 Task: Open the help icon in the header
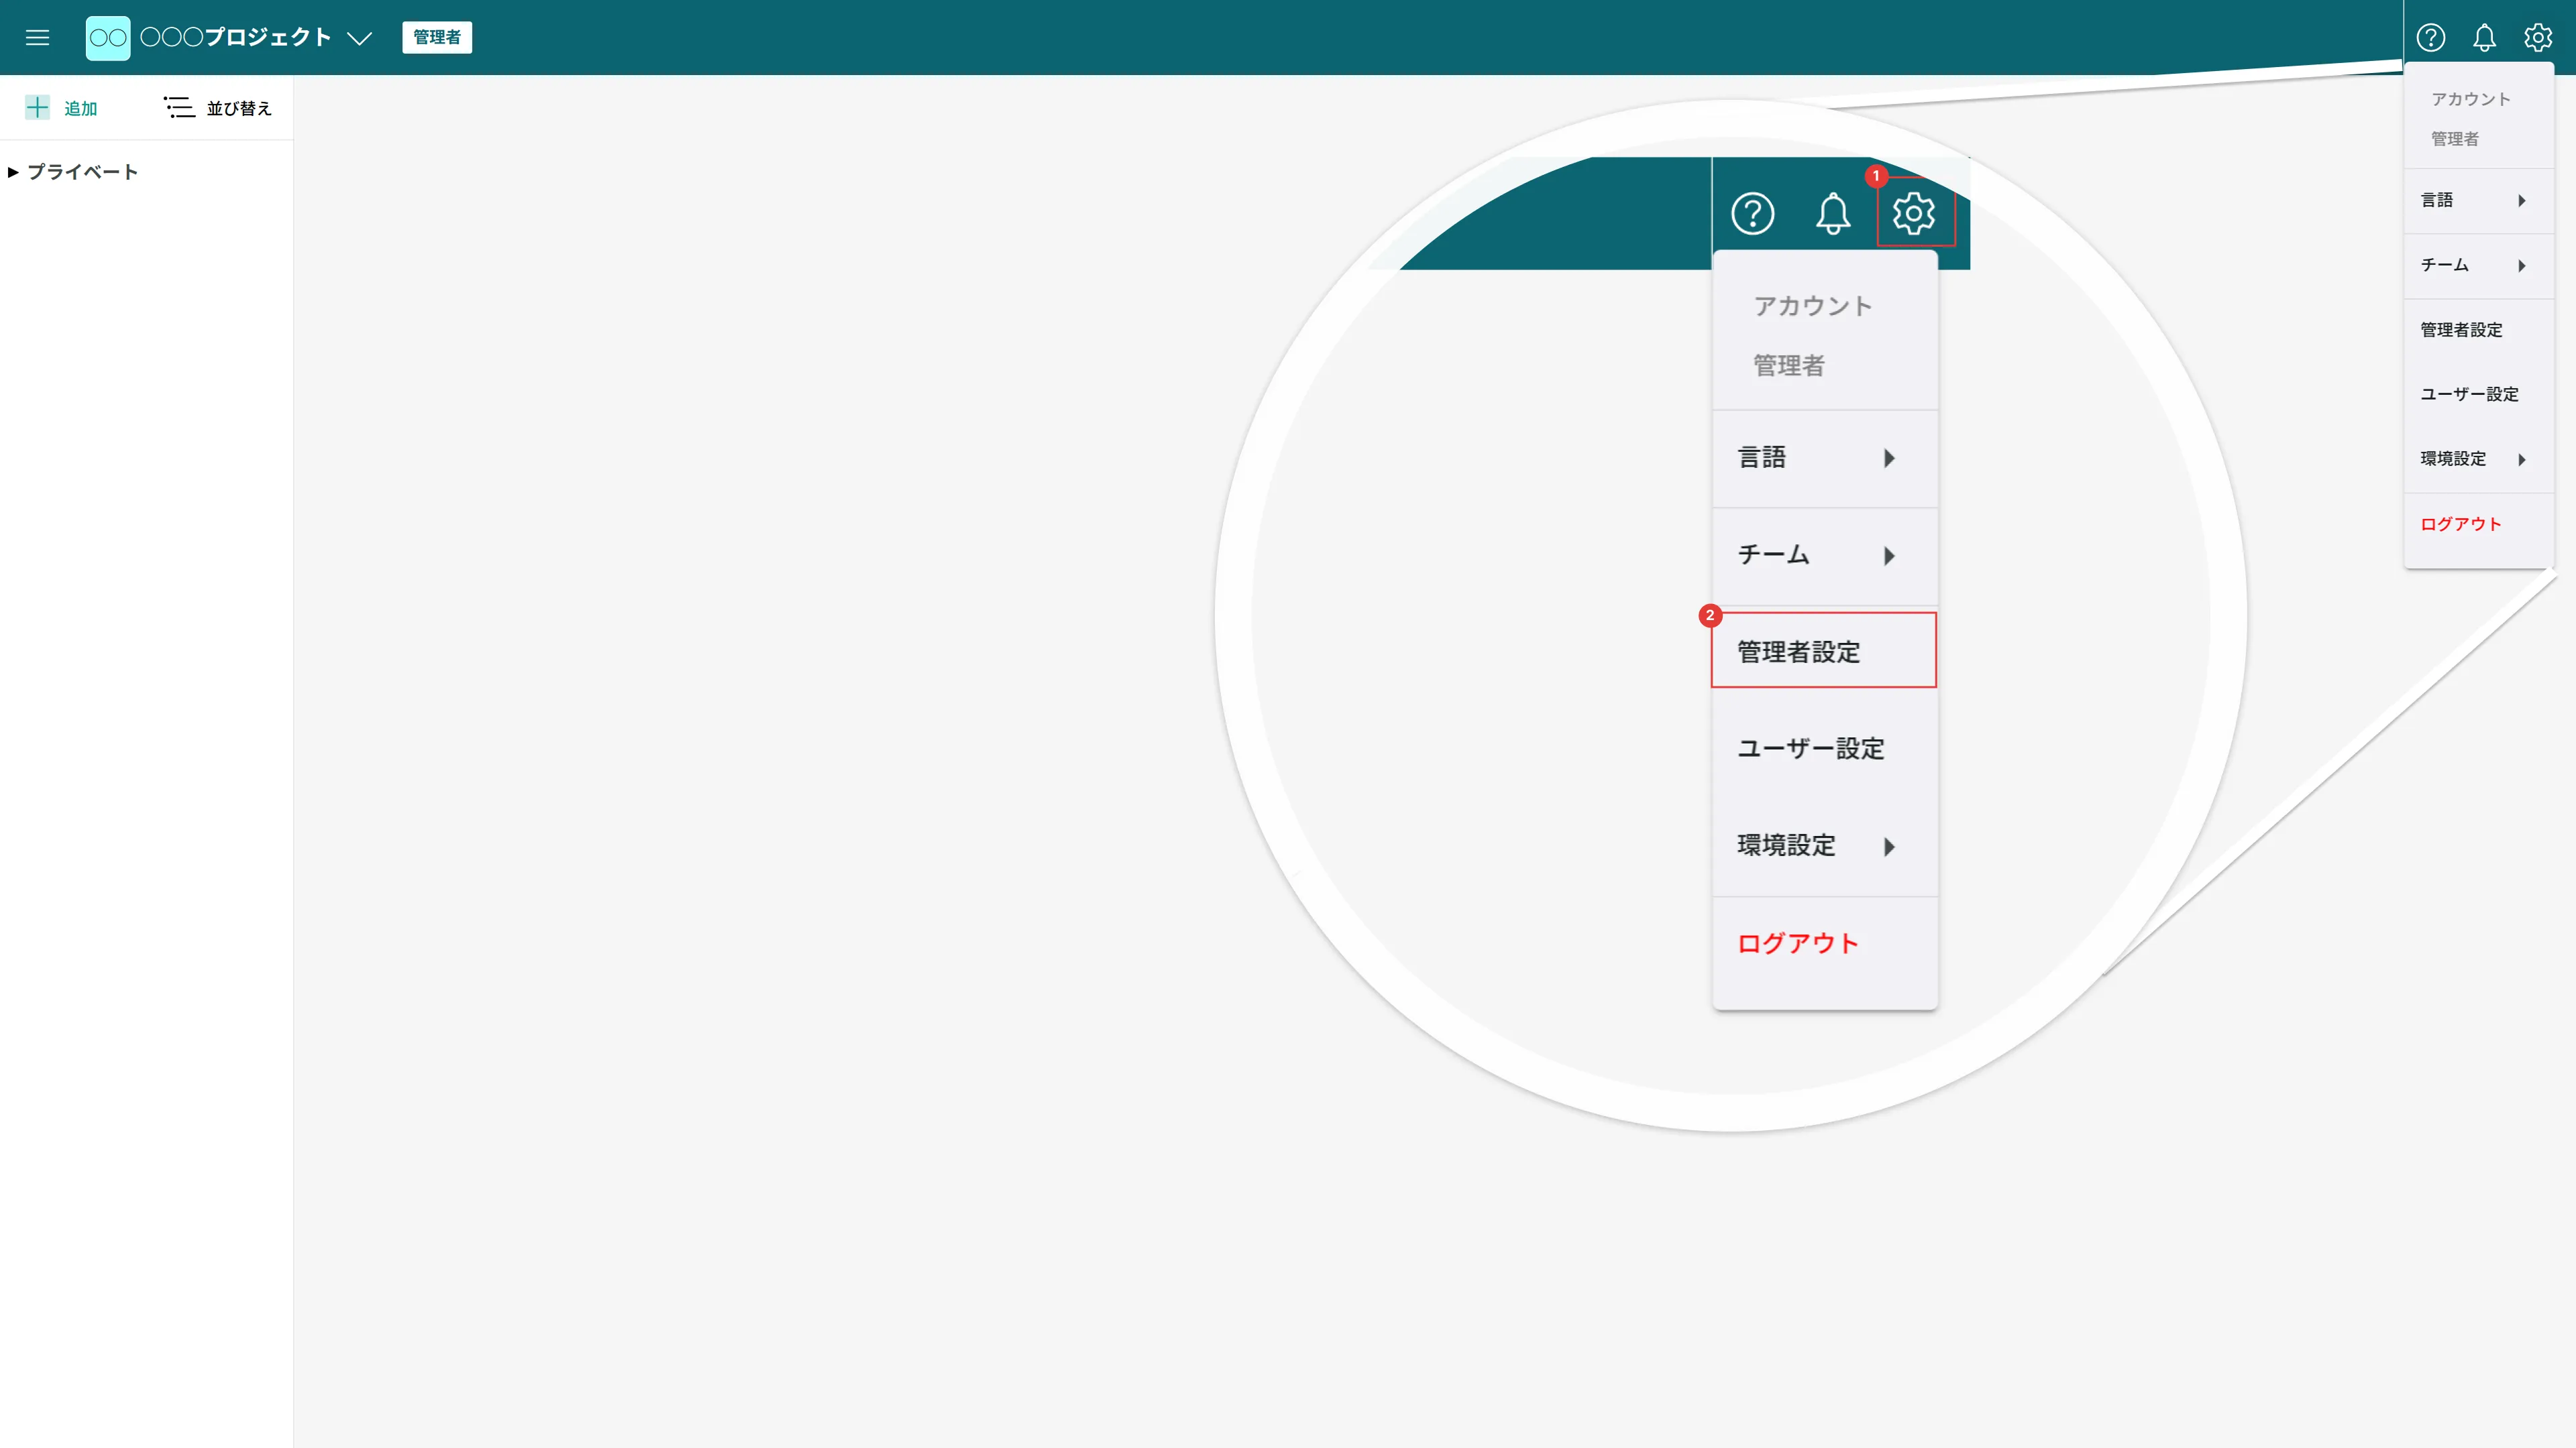[x=2430, y=37]
